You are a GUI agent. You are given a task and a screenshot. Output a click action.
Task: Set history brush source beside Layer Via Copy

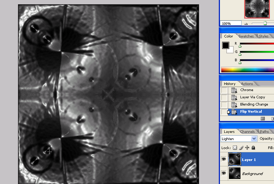click(x=224, y=98)
